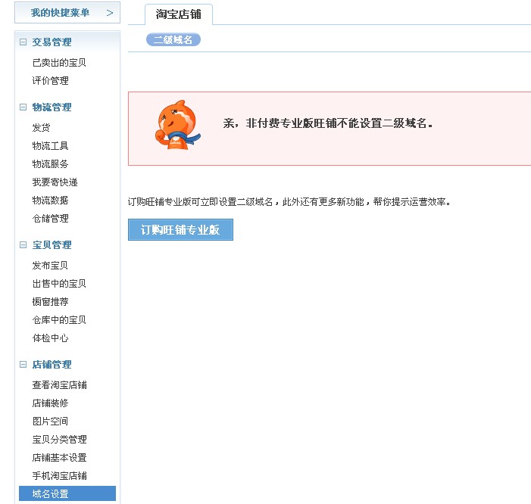531x504 pixels.
Task: Open the 发货 page
Action: (42, 128)
